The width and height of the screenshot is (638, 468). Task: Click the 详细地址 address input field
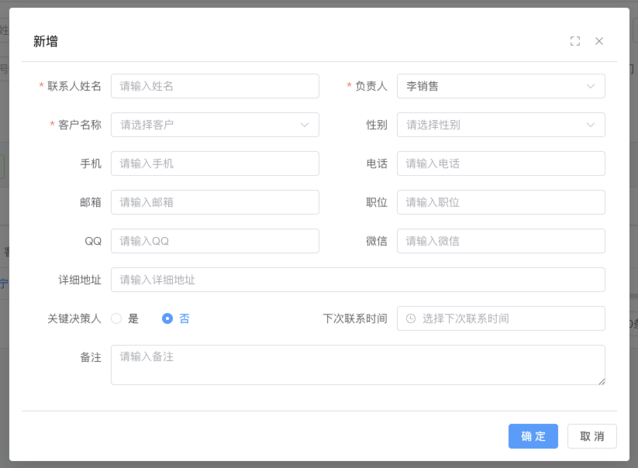coord(357,280)
